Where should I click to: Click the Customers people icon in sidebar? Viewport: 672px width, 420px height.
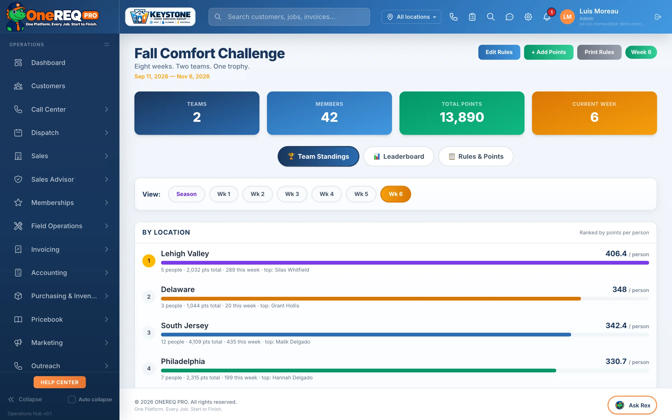click(18, 86)
